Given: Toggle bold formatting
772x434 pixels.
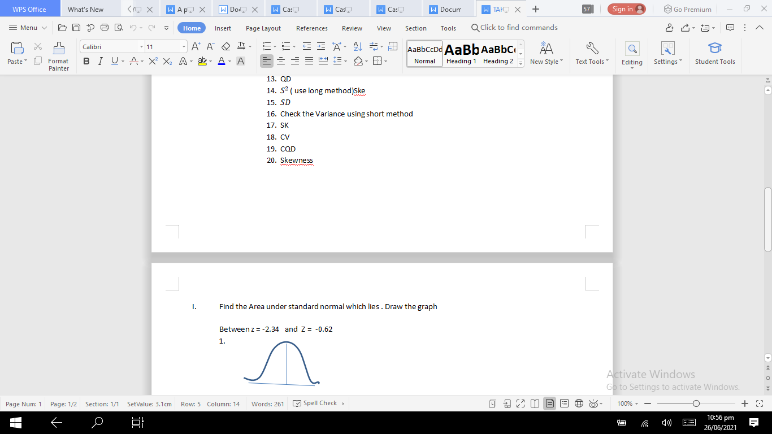Looking at the screenshot, I should coord(86,61).
